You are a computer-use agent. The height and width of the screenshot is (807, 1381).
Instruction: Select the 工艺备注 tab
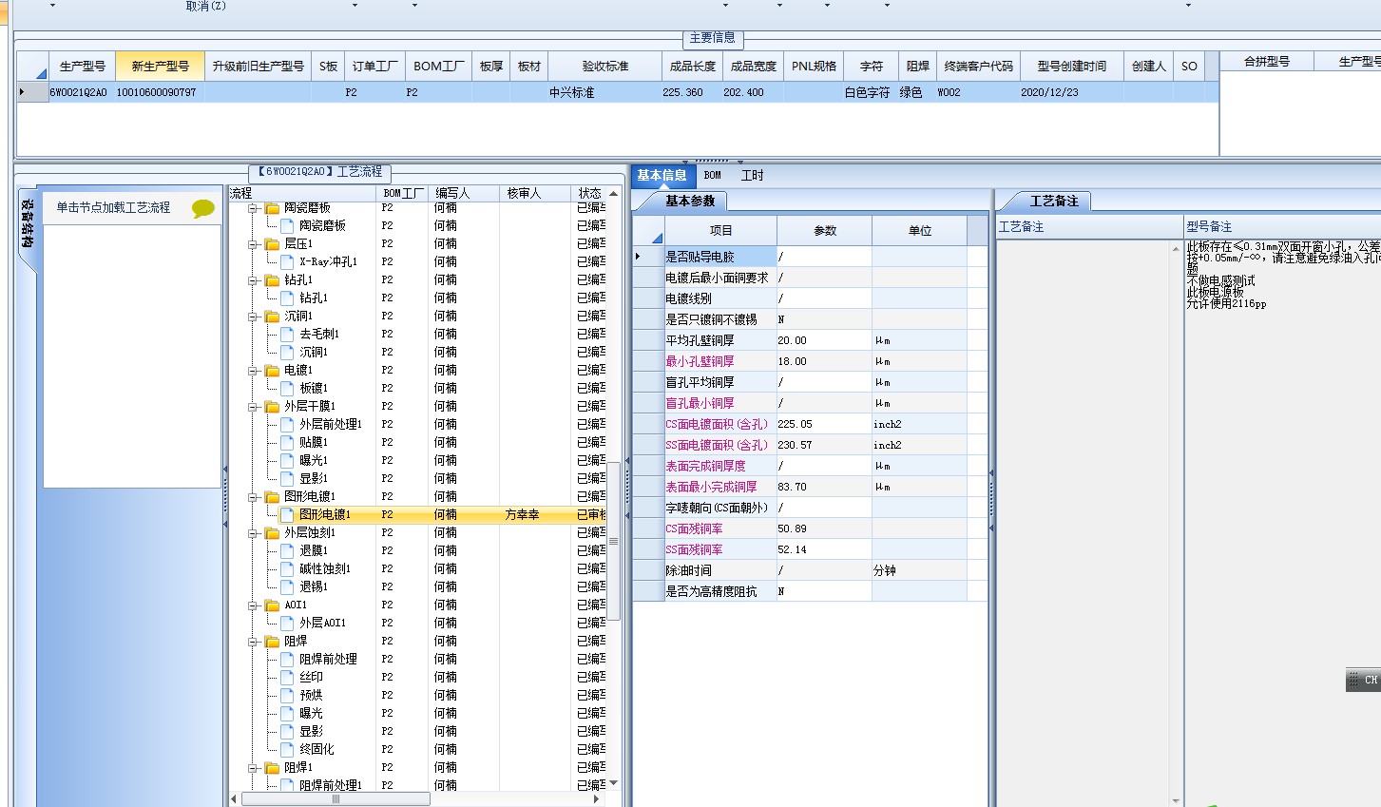[x=1054, y=201]
